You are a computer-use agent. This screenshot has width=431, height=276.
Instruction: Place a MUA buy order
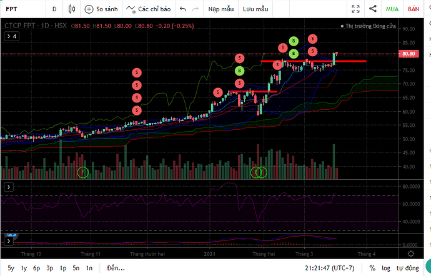(392, 9)
